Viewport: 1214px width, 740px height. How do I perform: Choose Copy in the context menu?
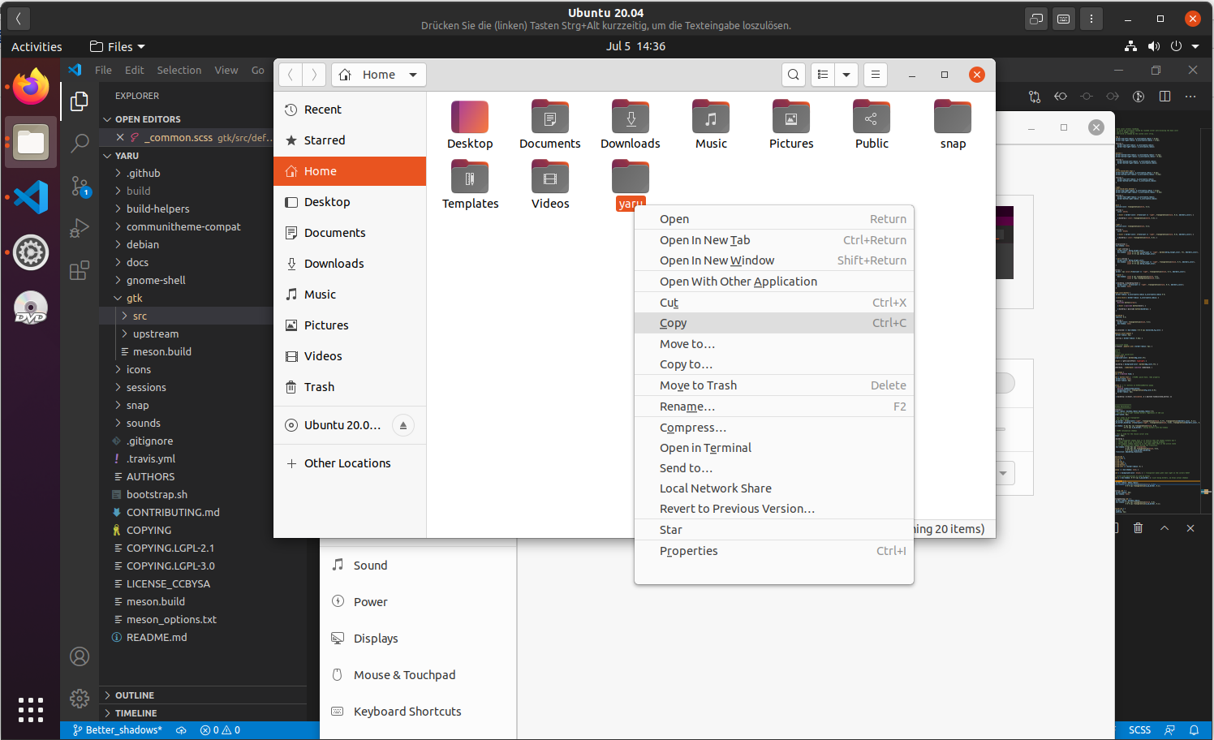(x=774, y=323)
